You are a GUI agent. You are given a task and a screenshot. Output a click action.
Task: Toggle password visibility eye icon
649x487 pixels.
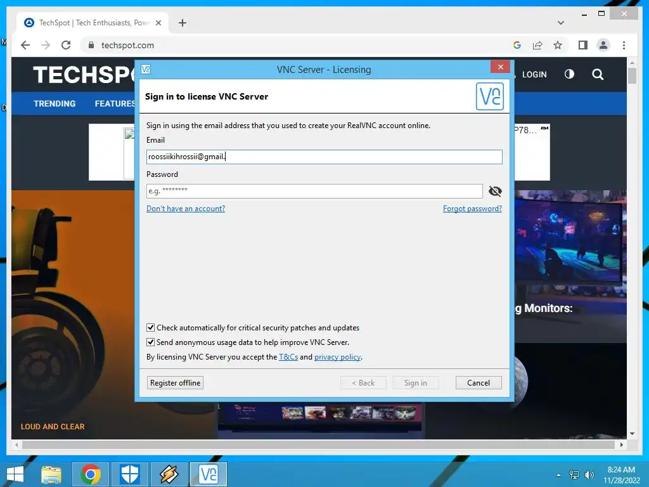[495, 191]
